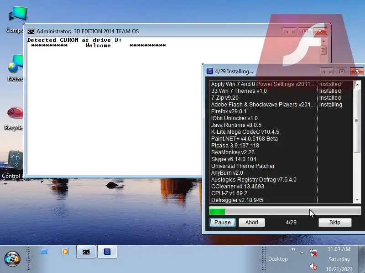Close the Administrator command prompt window
Screen dimensions: 365x273
tap(320, 31)
